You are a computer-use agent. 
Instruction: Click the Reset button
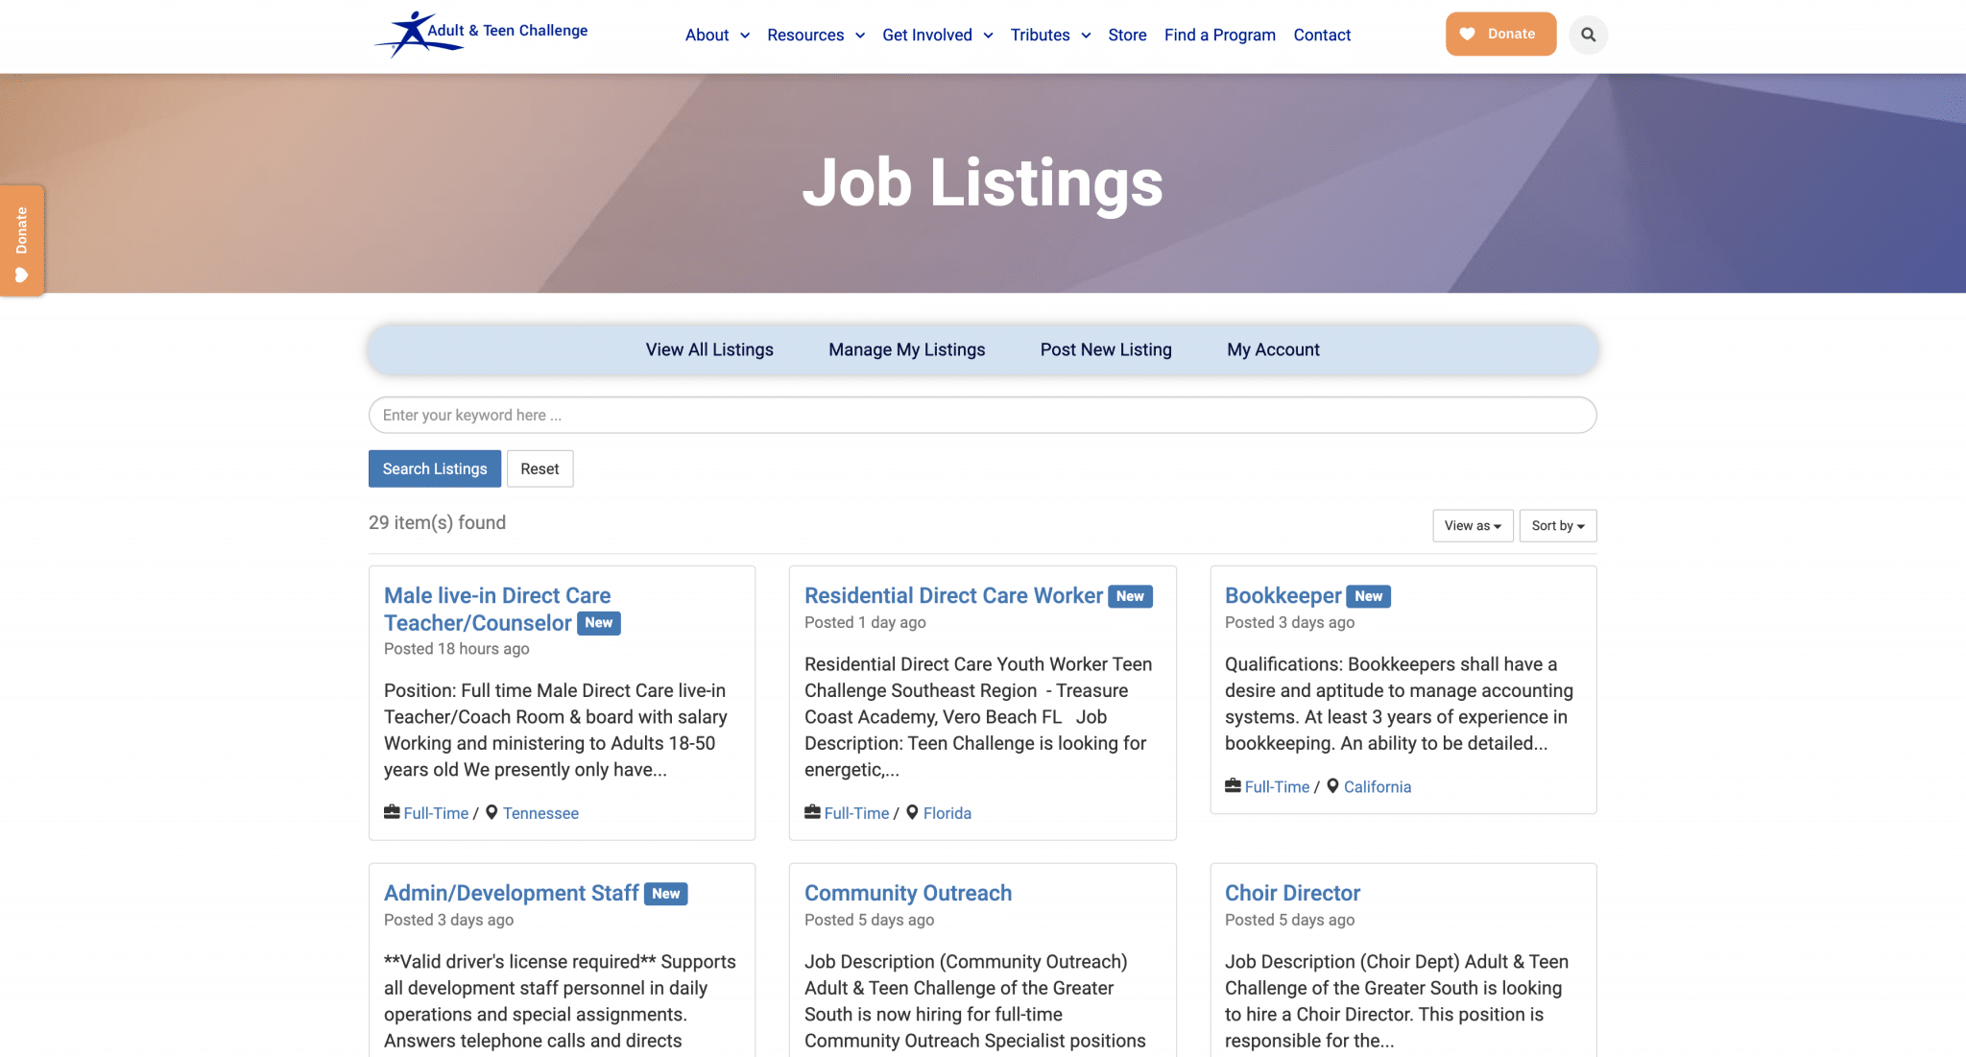(539, 468)
